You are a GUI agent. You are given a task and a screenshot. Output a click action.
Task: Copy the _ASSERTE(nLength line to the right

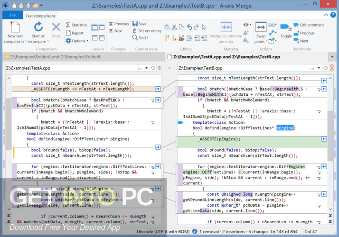pos(158,89)
